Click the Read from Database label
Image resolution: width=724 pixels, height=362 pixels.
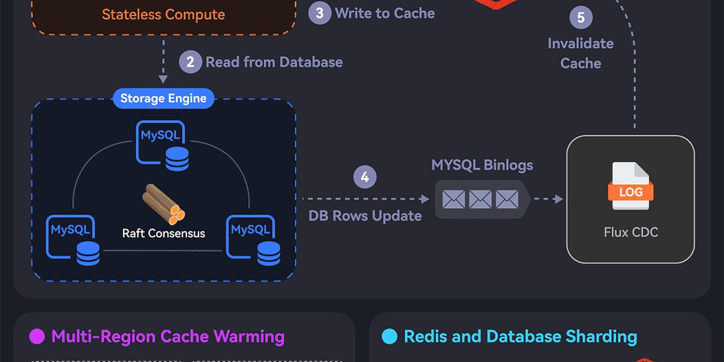point(275,62)
